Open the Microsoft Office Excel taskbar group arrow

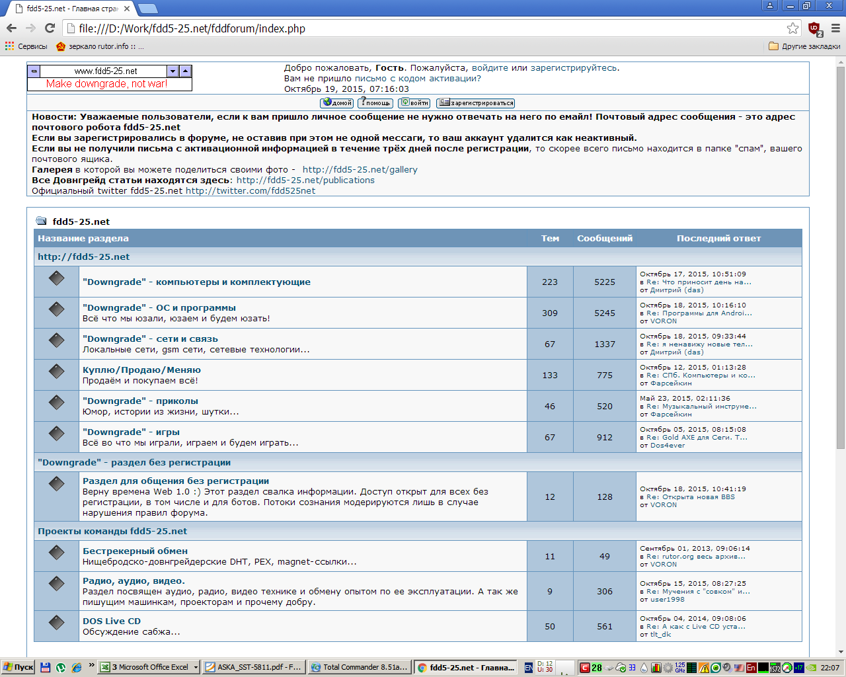pos(196,668)
